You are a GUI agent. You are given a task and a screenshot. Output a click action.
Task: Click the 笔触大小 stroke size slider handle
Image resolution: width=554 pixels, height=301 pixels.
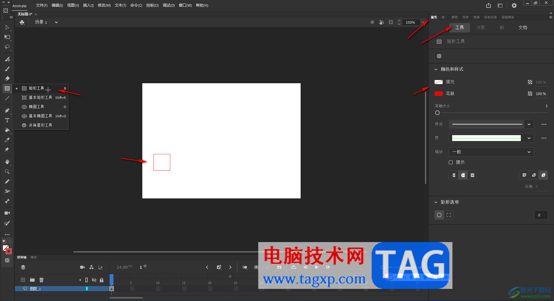[437, 113]
